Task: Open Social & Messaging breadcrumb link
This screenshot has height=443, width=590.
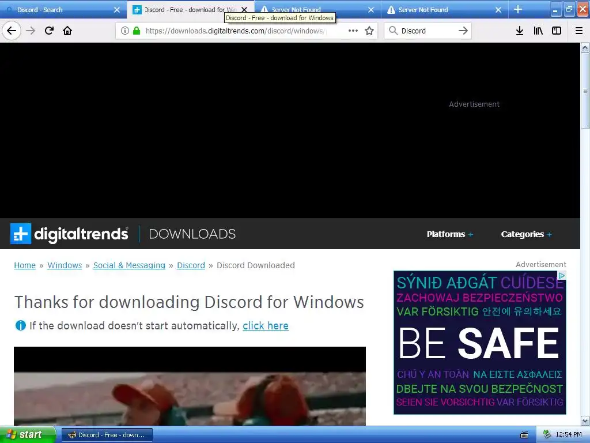Action: click(x=130, y=265)
